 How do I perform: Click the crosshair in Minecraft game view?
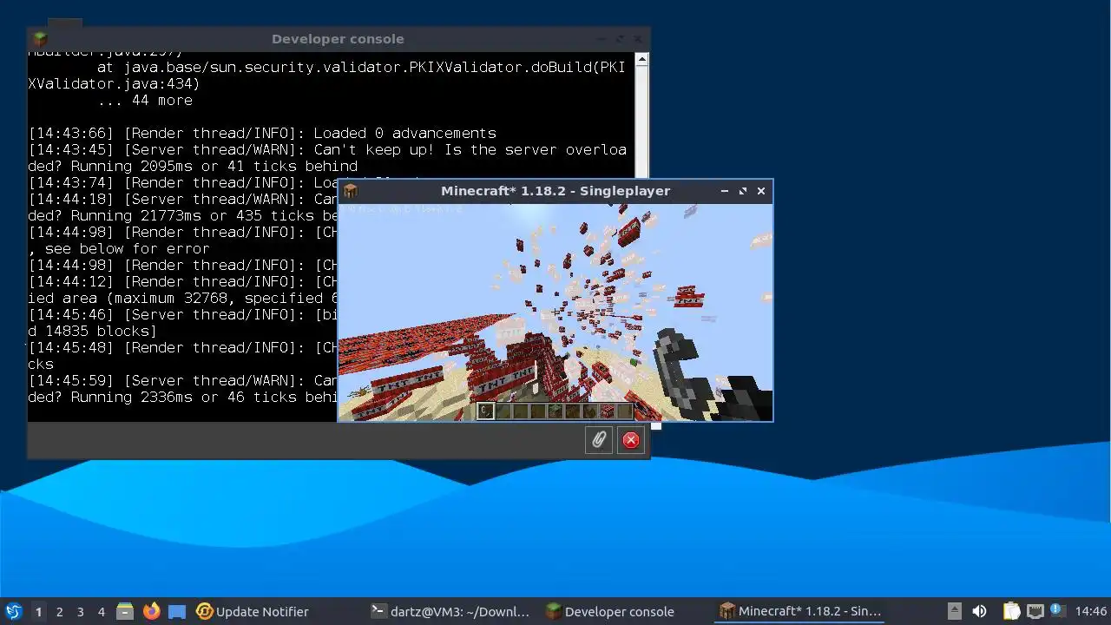pyautogui.click(x=555, y=312)
